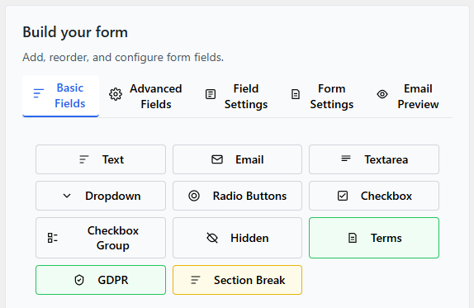Switch to the Basic Fields tab
This screenshot has width=474, height=308.
coord(60,96)
